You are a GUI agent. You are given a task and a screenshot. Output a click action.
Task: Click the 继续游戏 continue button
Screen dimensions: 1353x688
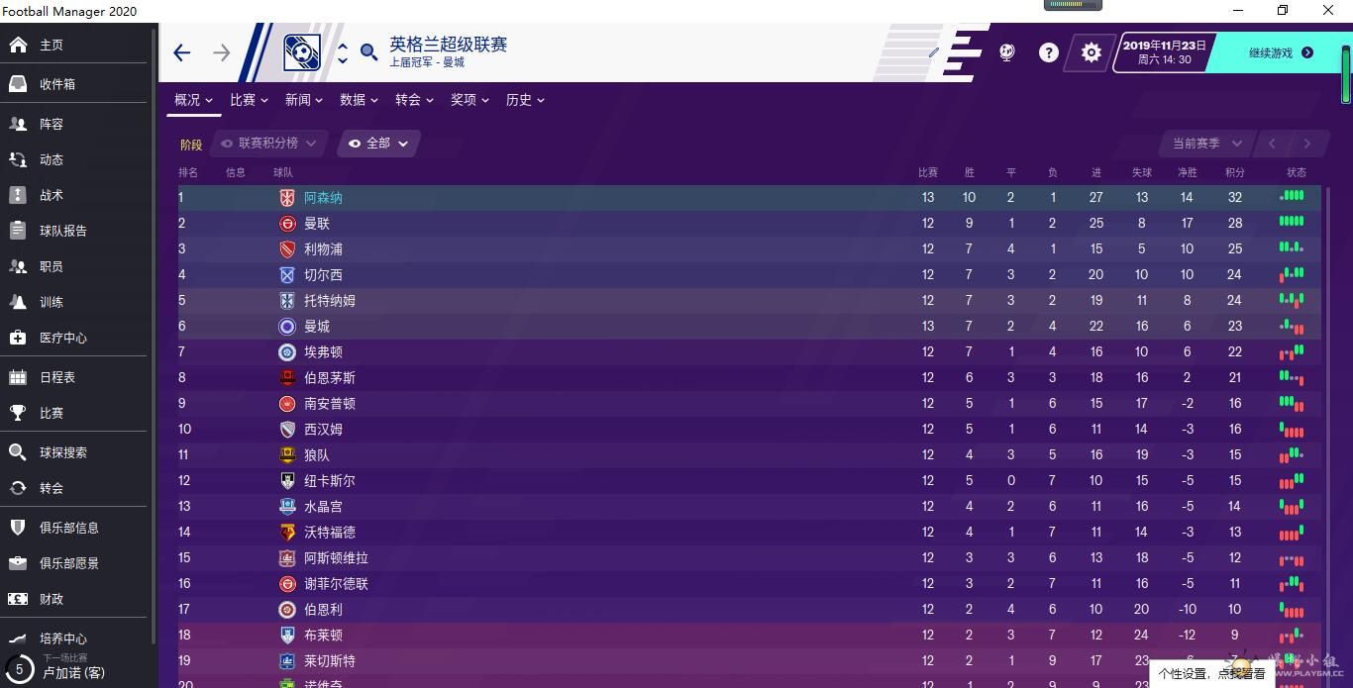[x=1280, y=52]
